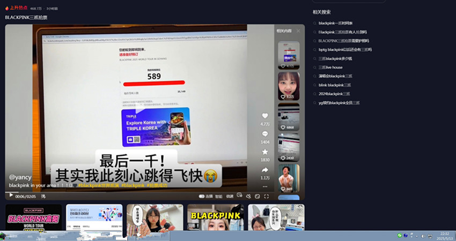
Task: Open the rightmost bottom video card
Action: point(276,217)
